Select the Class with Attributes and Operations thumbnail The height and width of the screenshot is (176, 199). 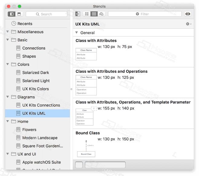86,85
